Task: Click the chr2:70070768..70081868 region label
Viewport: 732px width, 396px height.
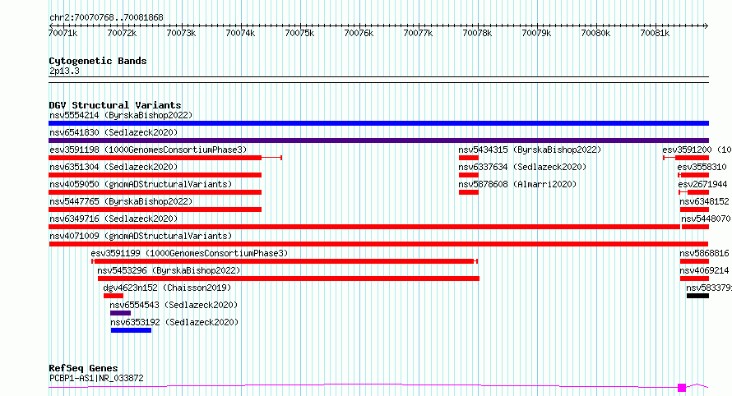Action: 106,18
